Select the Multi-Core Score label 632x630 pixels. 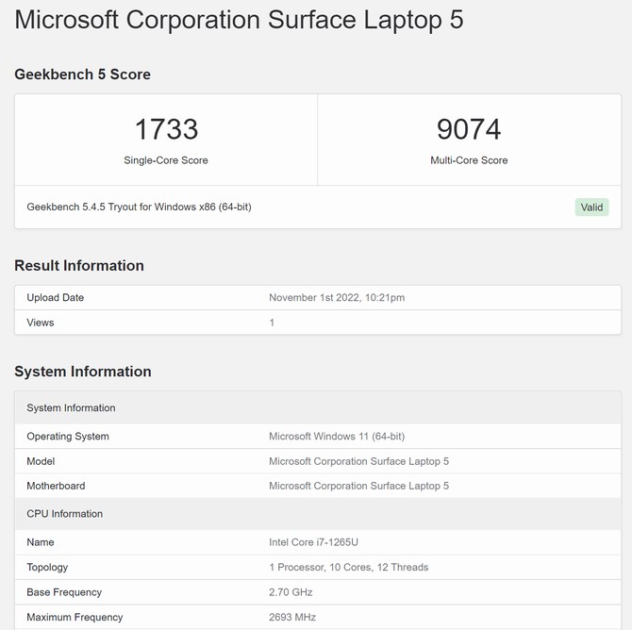(469, 160)
